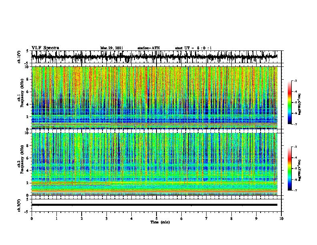Click the "VLF Spectra" title text
The width and height of the screenshot is (317, 245).
click(x=45, y=48)
